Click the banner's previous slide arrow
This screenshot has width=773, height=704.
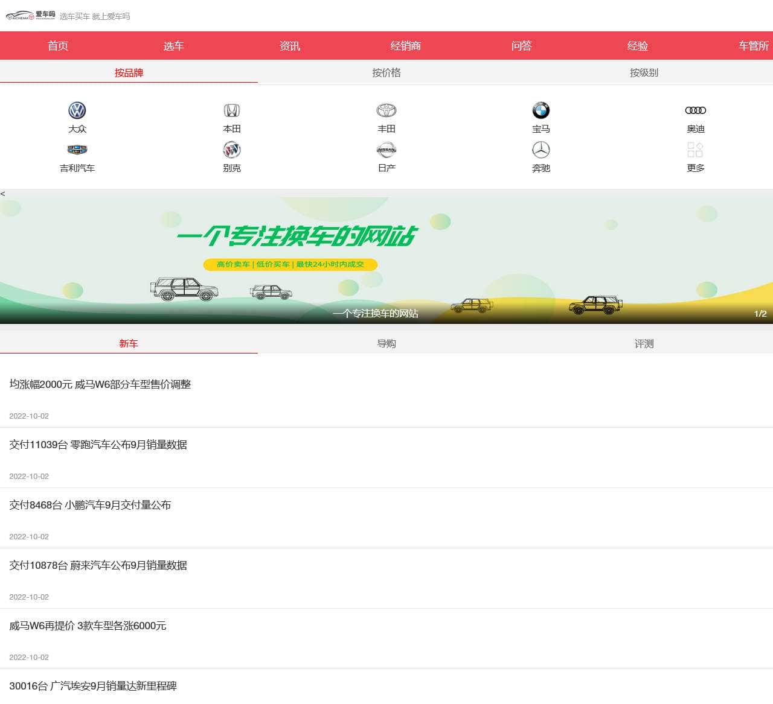(x=3, y=194)
